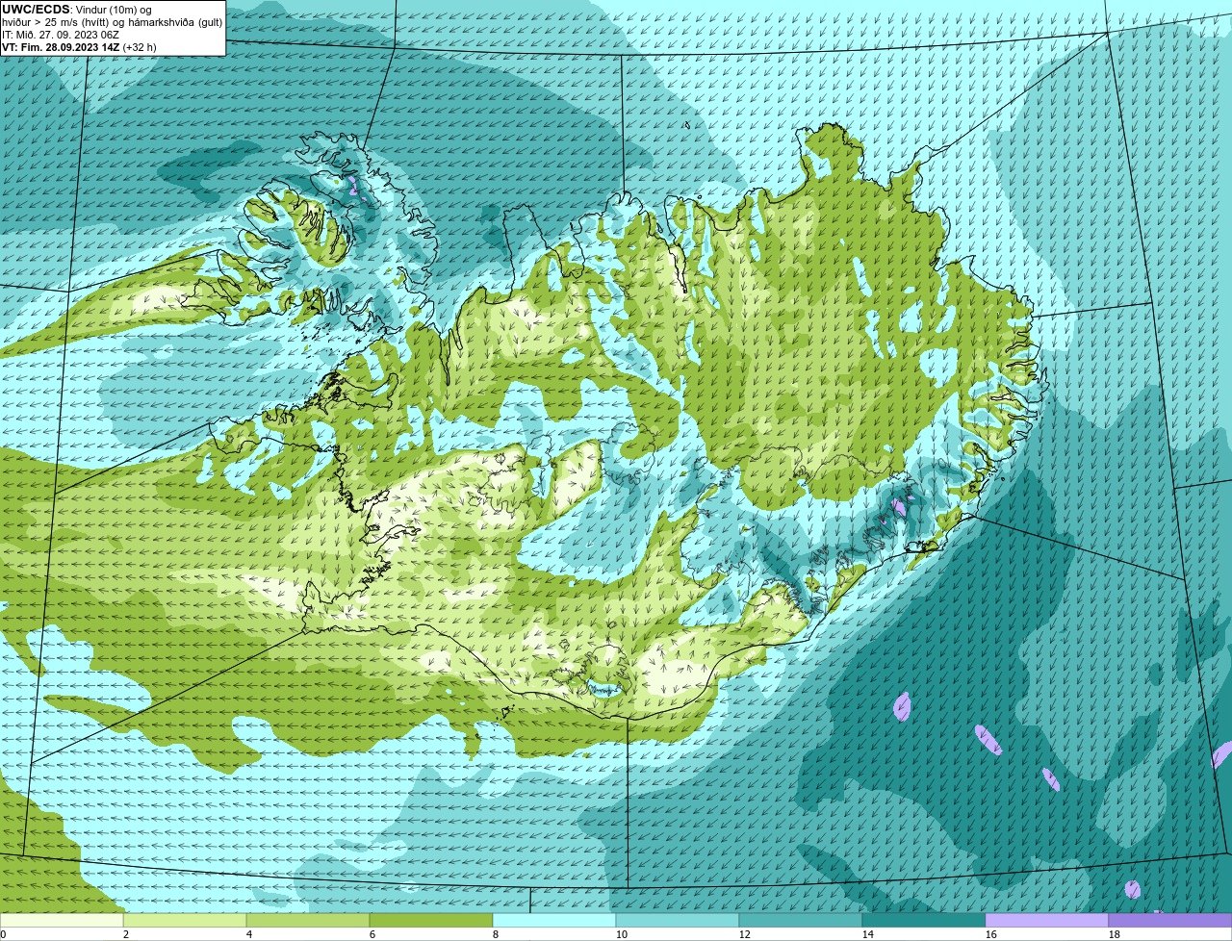Click the purple legend swatch above 18 m/s

1170,920
